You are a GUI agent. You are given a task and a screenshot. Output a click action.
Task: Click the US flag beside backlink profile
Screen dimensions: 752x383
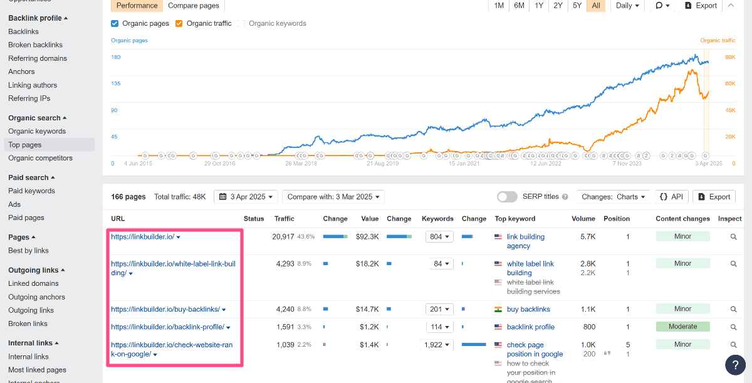tap(498, 327)
